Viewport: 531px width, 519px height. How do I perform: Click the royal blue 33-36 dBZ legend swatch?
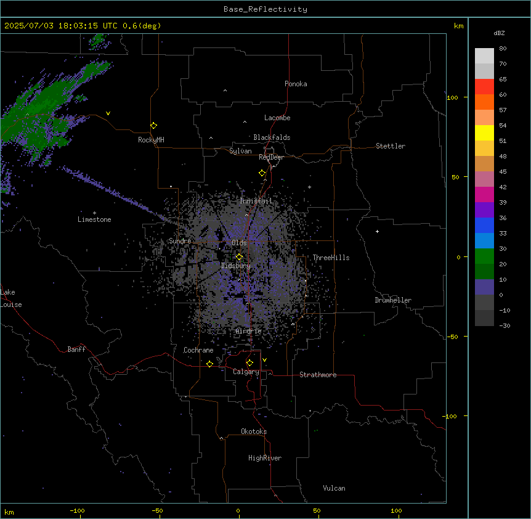pos(484,225)
